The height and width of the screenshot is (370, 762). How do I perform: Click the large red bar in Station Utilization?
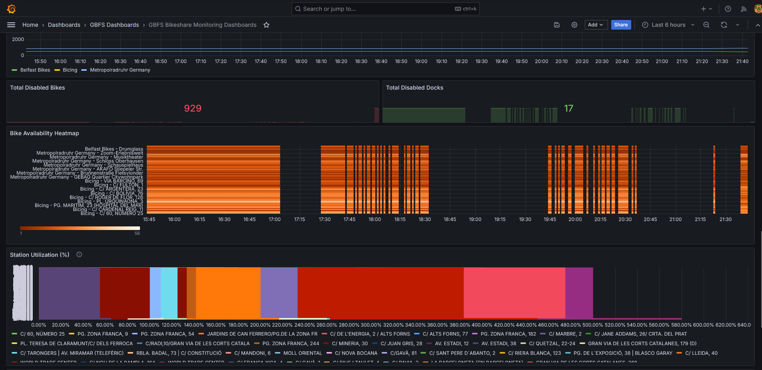(380, 293)
